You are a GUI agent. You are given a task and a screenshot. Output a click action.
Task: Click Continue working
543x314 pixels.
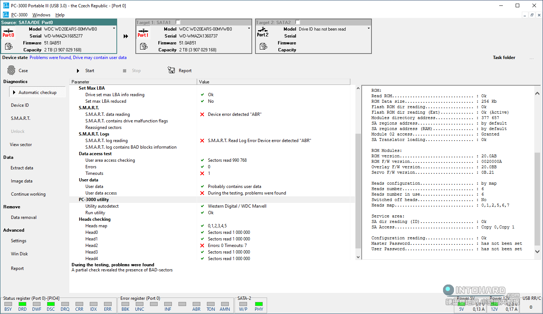point(28,194)
